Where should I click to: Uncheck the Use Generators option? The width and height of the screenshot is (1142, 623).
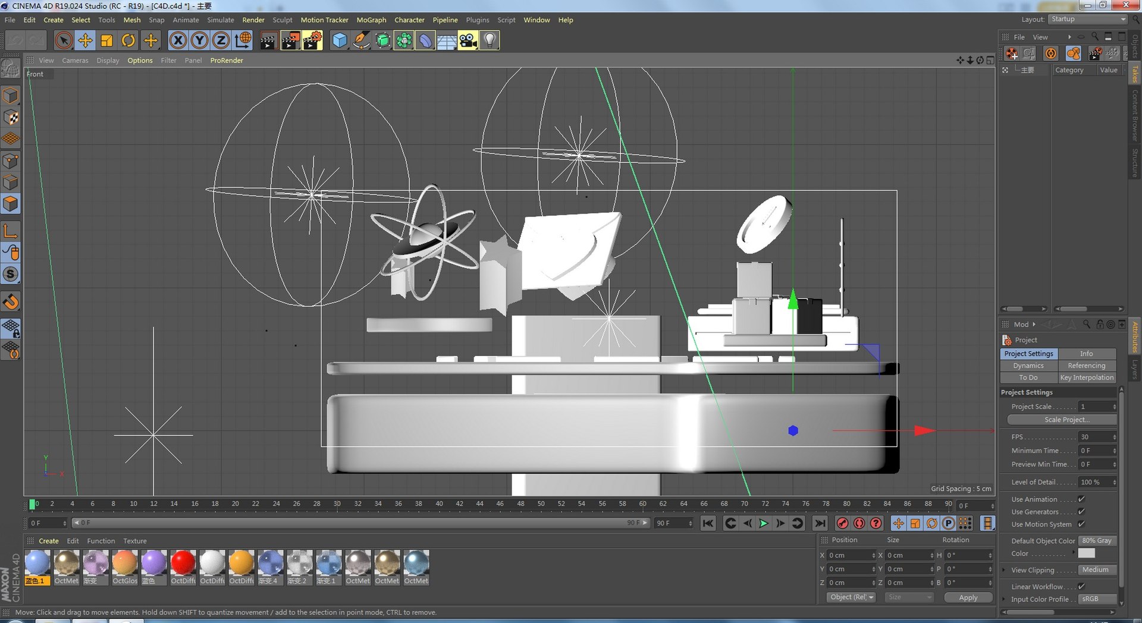point(1081,512)
